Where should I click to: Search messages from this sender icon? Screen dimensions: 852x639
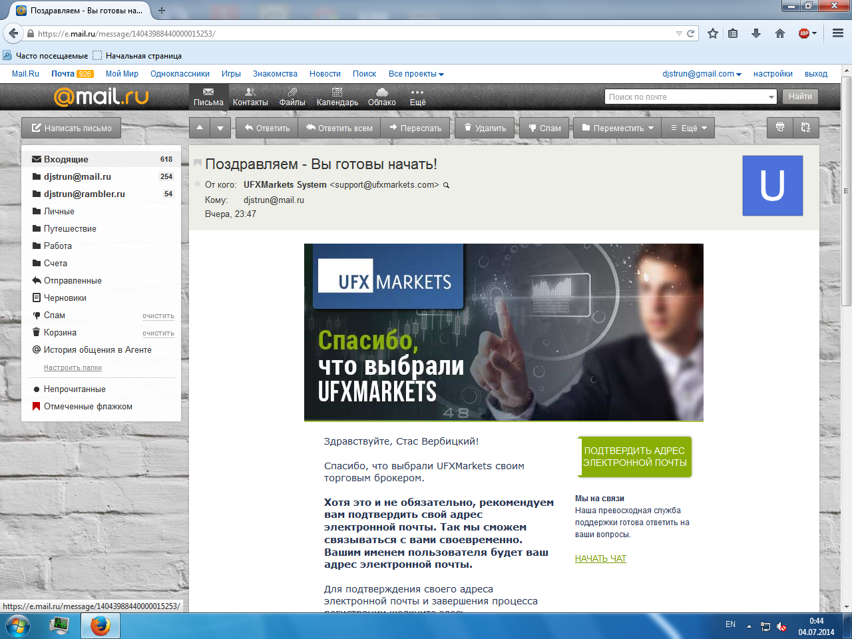446,185
